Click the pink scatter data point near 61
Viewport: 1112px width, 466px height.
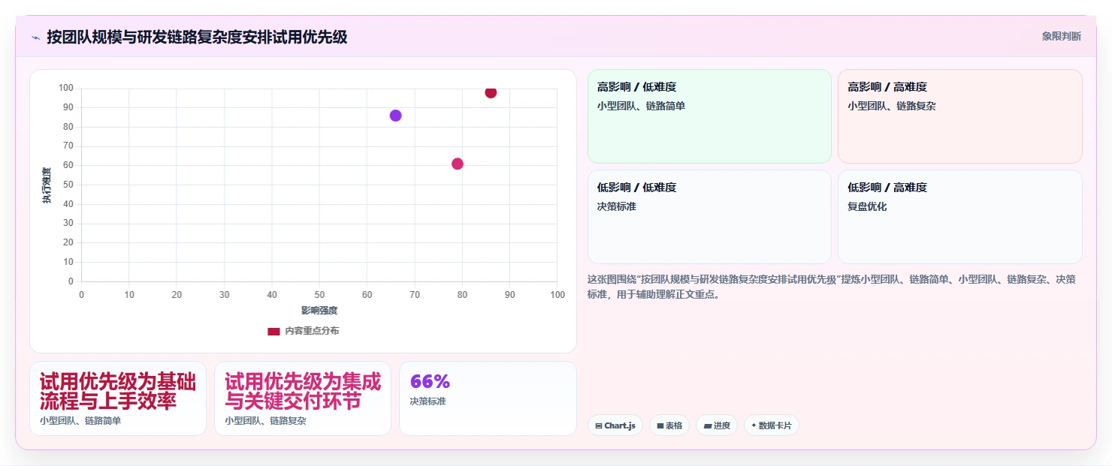[458, 164]
